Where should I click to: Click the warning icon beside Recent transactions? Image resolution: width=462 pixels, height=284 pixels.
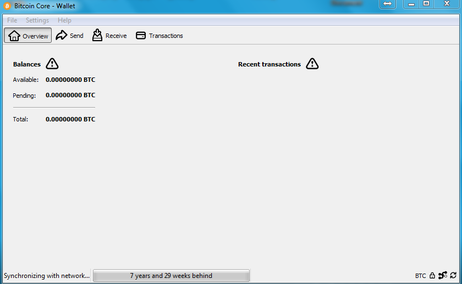(312, 64)
